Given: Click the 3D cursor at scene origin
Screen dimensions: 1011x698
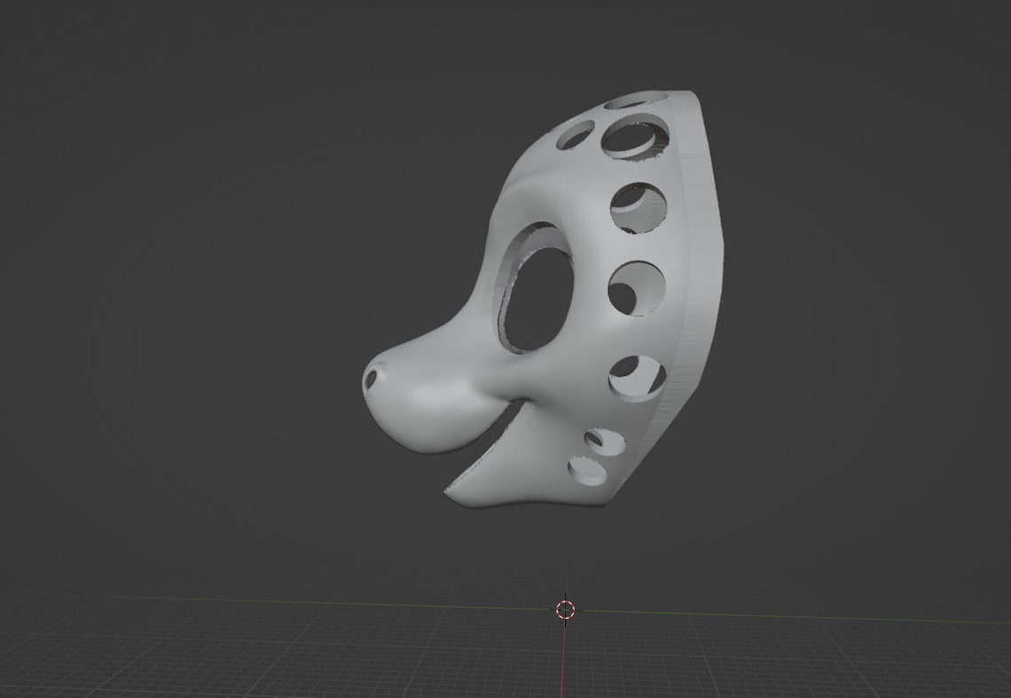Looking at the screenshot, I should pos(565,608).
